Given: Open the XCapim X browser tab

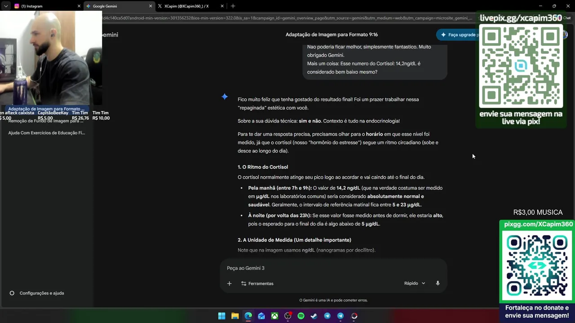Looking at the screenshot, I should (x=191, y=6).
